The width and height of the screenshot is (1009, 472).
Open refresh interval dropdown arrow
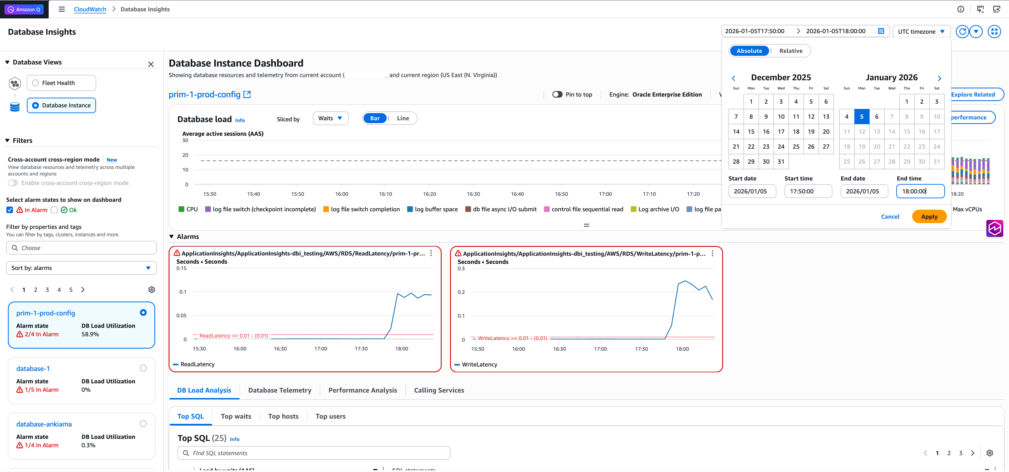click(x=976, y=31)
